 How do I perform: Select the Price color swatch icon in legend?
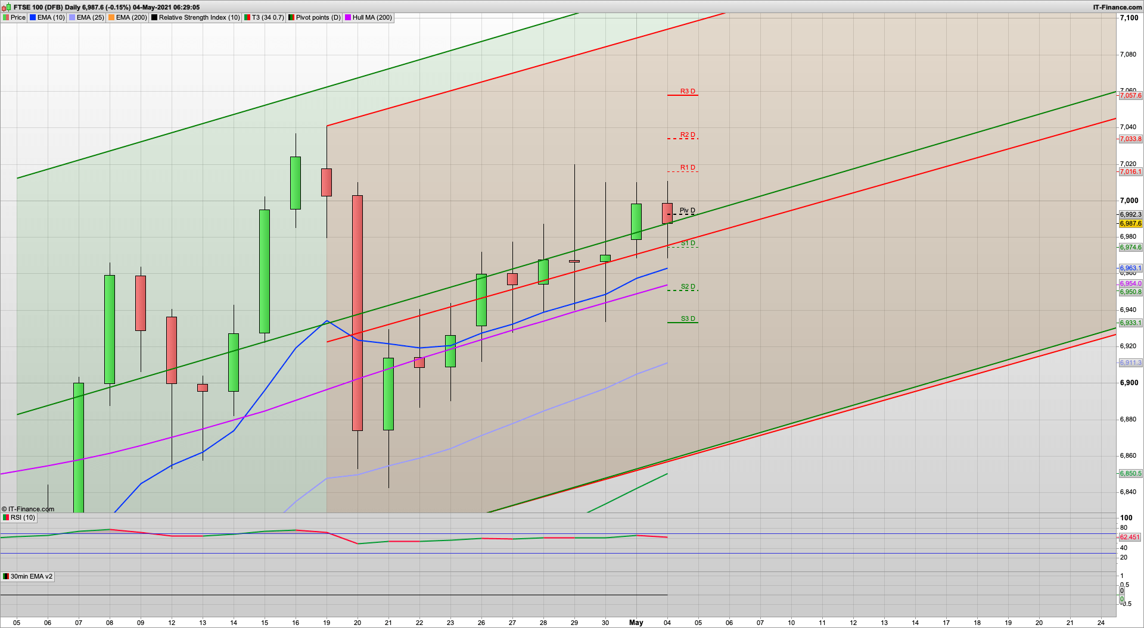click(x=7, y=17)
